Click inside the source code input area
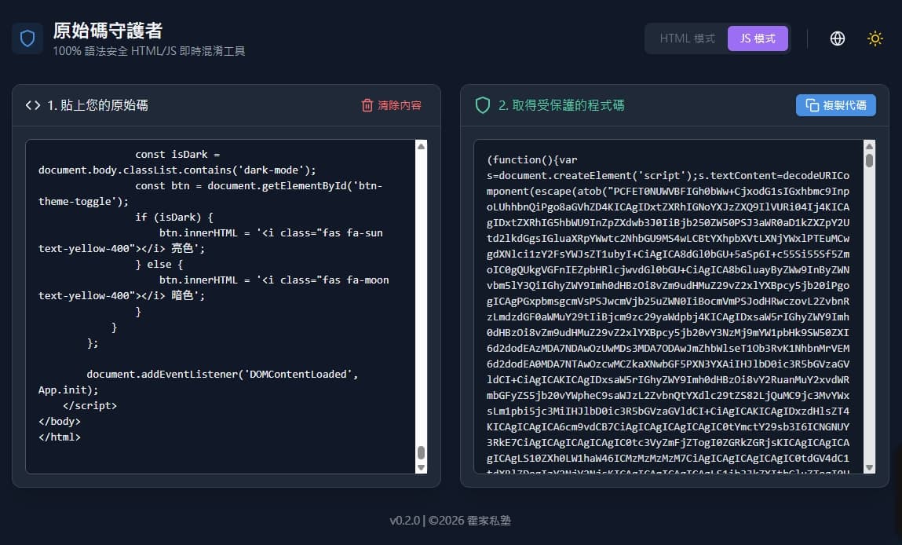This screenshot has height=545, width=902. pyautogui.click(x=221, y=307)
